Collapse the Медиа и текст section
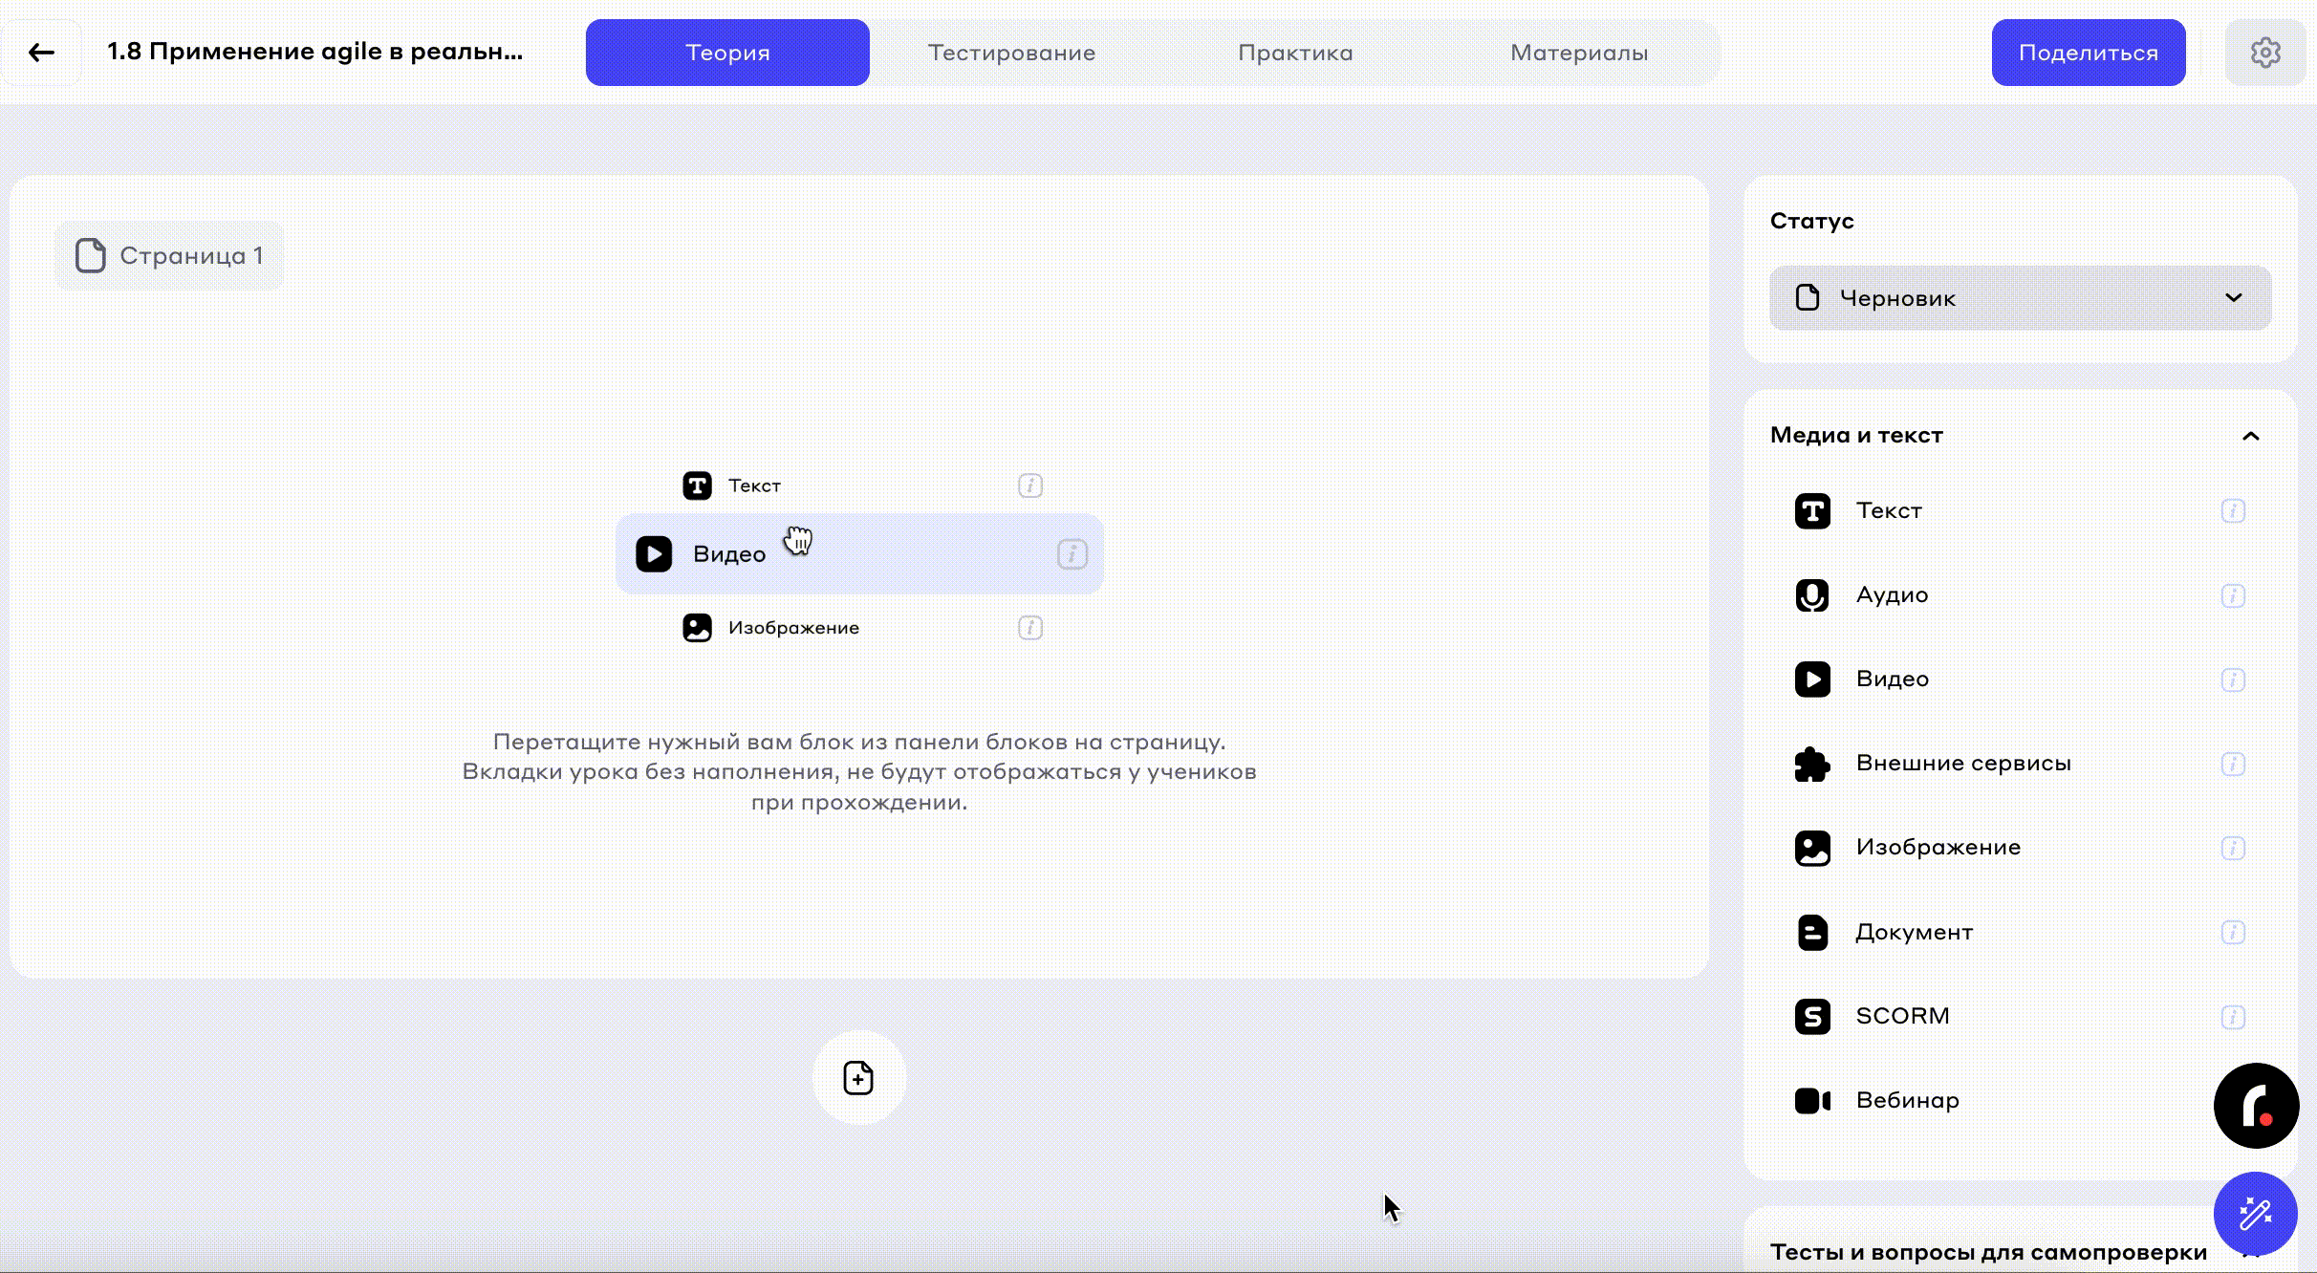 (x=2250, y=436)
